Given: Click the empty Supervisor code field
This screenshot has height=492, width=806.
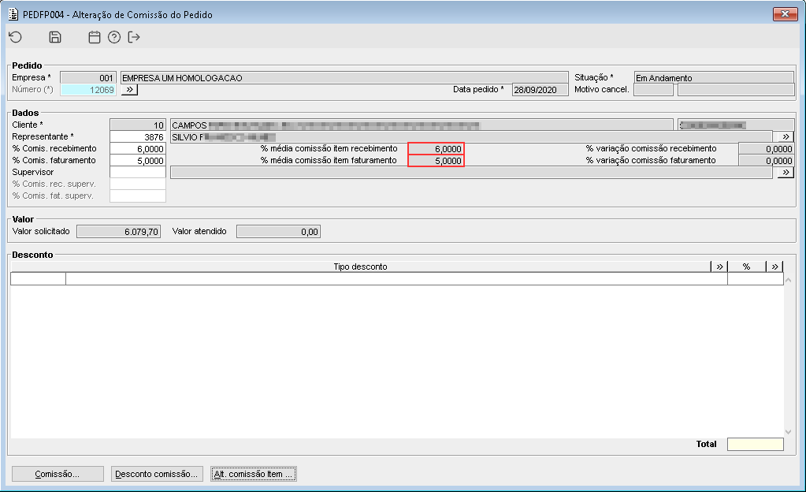Looking at the screenshot, I should [138, 173].
